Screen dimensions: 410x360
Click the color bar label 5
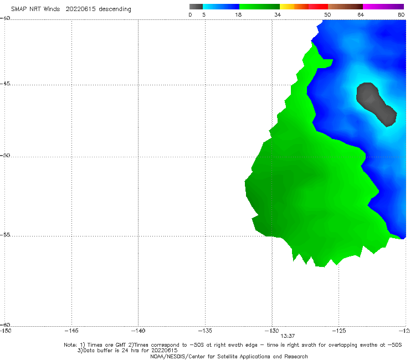coord(204,15)
